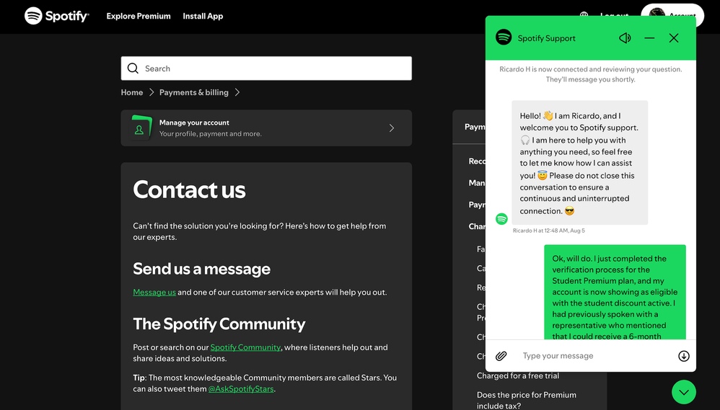Collapse chat with green chevron button
The image size is (720, 410).
click(684, 392)
